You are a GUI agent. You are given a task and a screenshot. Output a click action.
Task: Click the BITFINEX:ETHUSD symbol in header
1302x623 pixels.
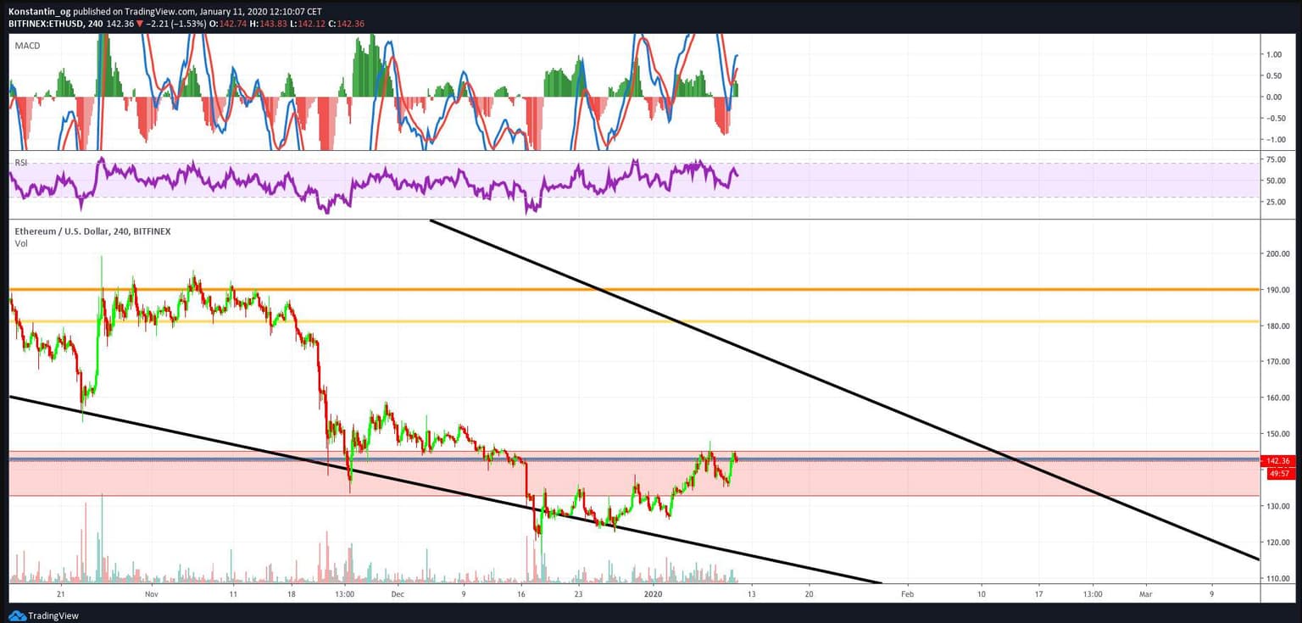pyautogui.click(x=47, y=24)
